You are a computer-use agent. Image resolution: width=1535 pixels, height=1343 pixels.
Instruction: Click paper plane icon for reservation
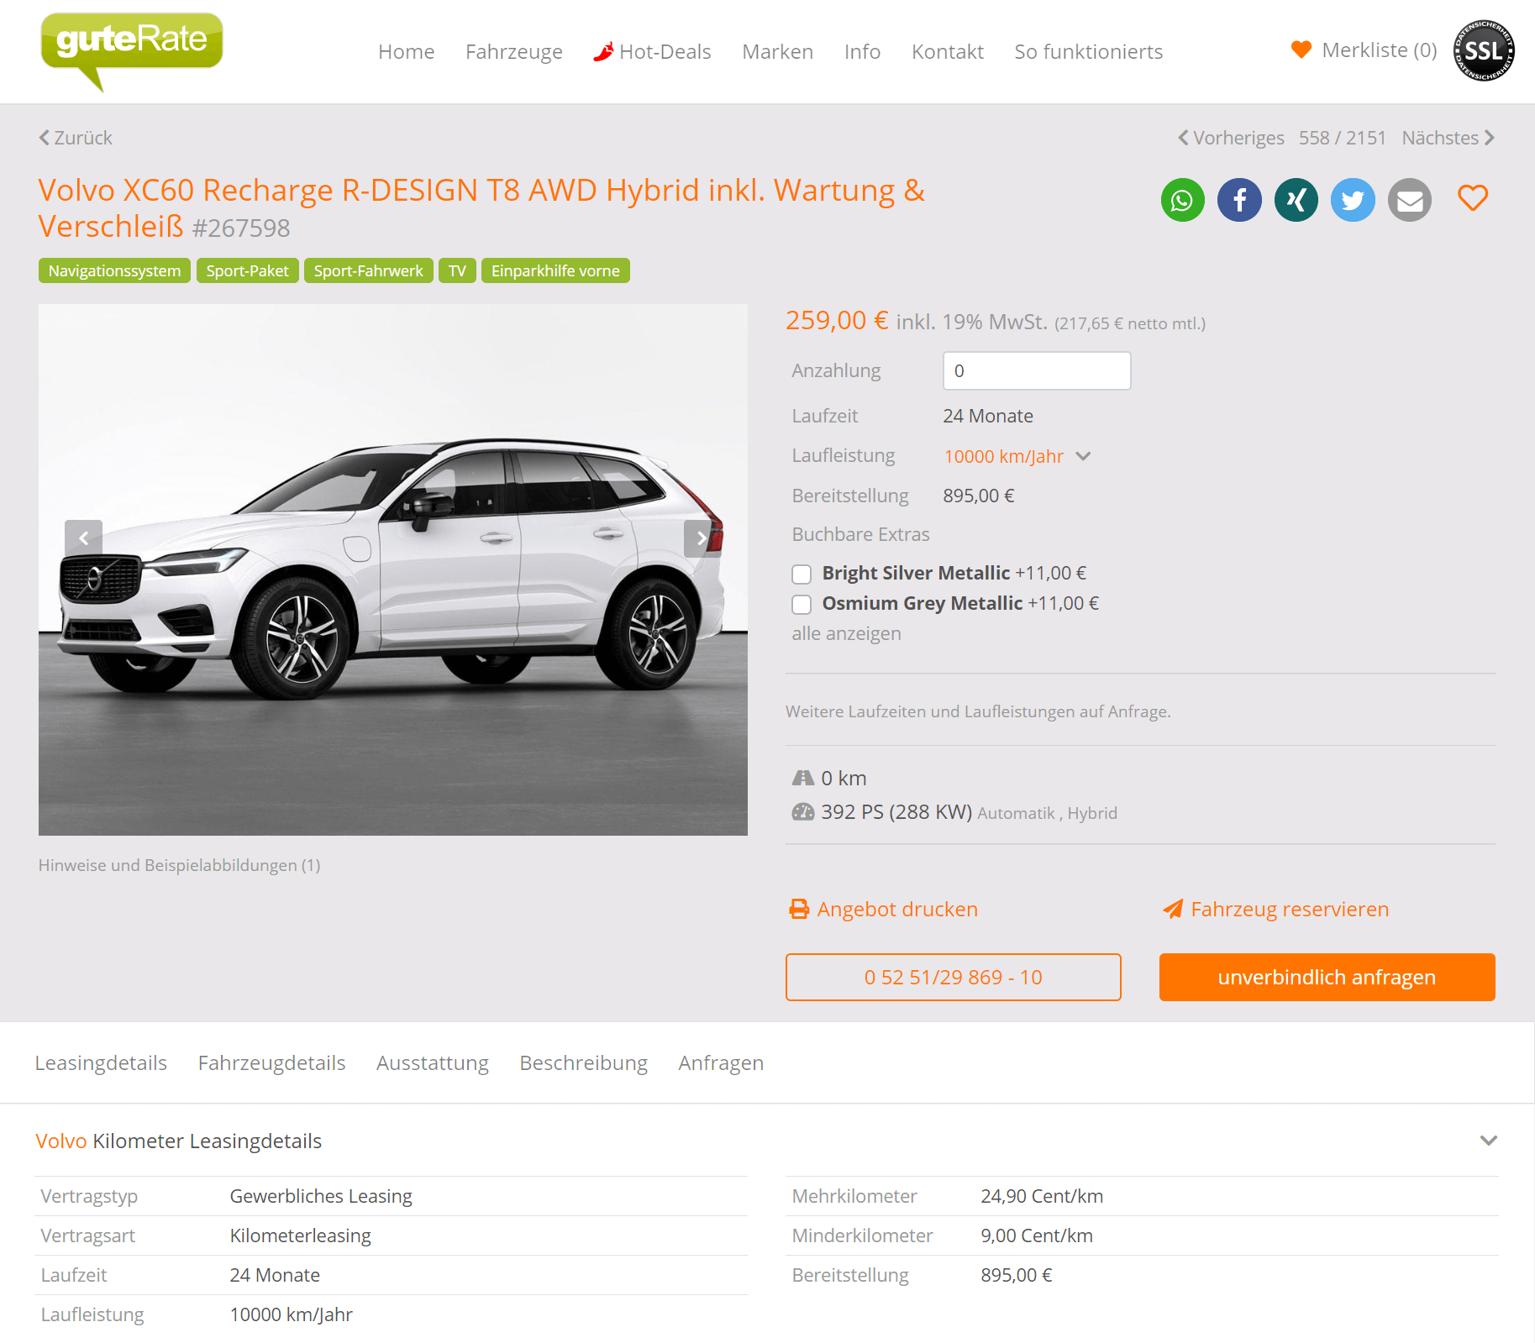pyautogui.click(x=1173, y=909)
